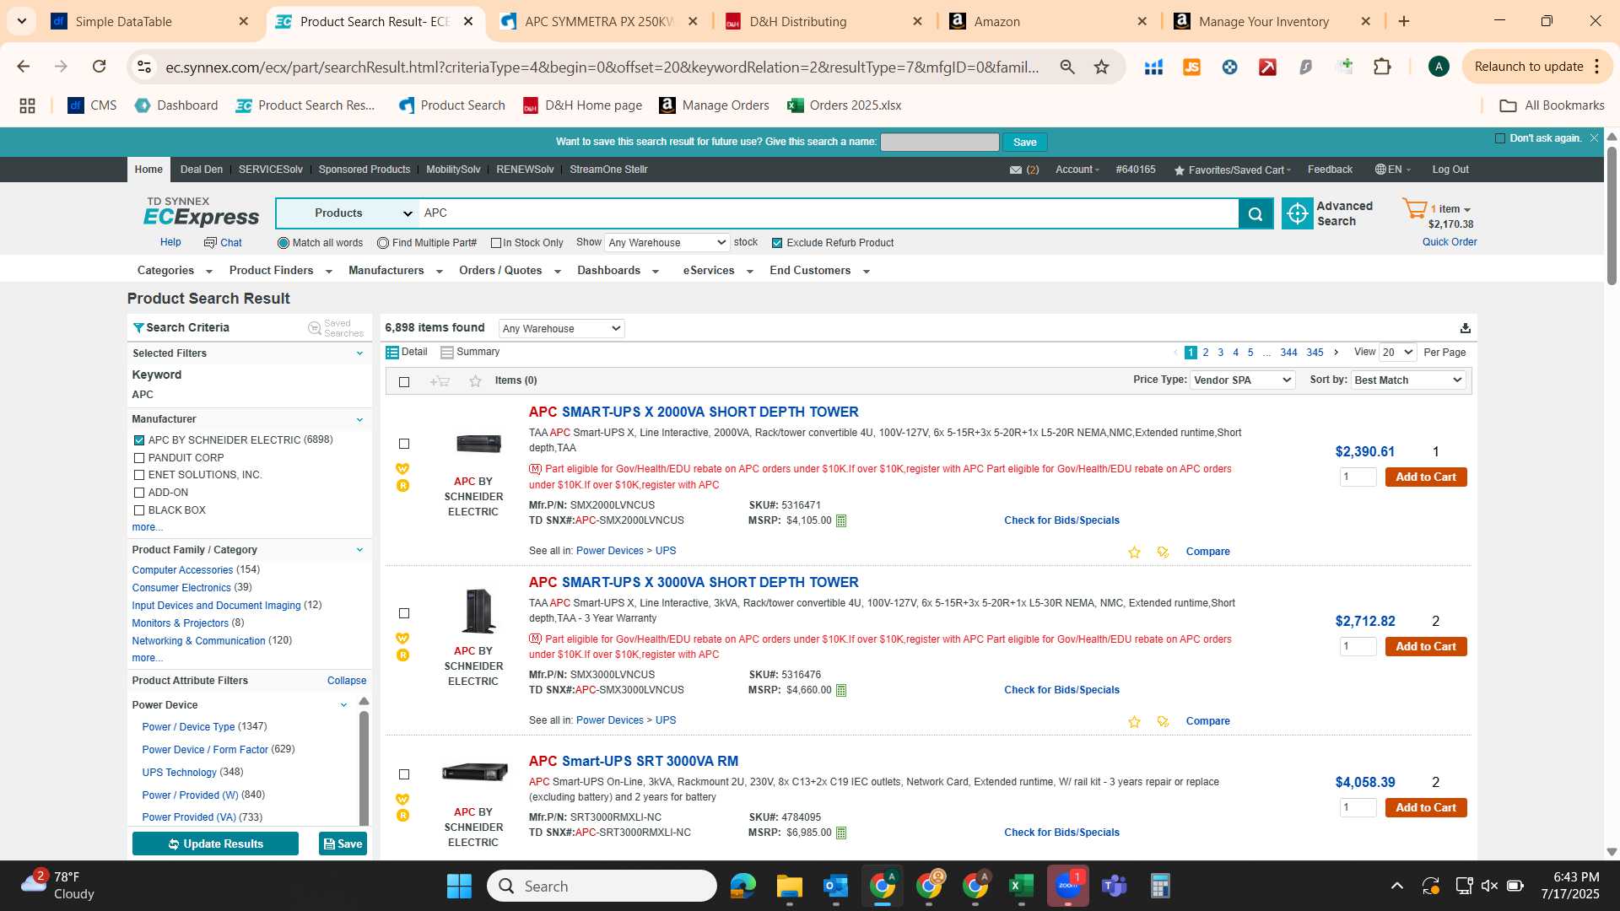Open the Manufacturers menu
The width and height of the screenshot is (1620, 911).
tap(396, 271)
